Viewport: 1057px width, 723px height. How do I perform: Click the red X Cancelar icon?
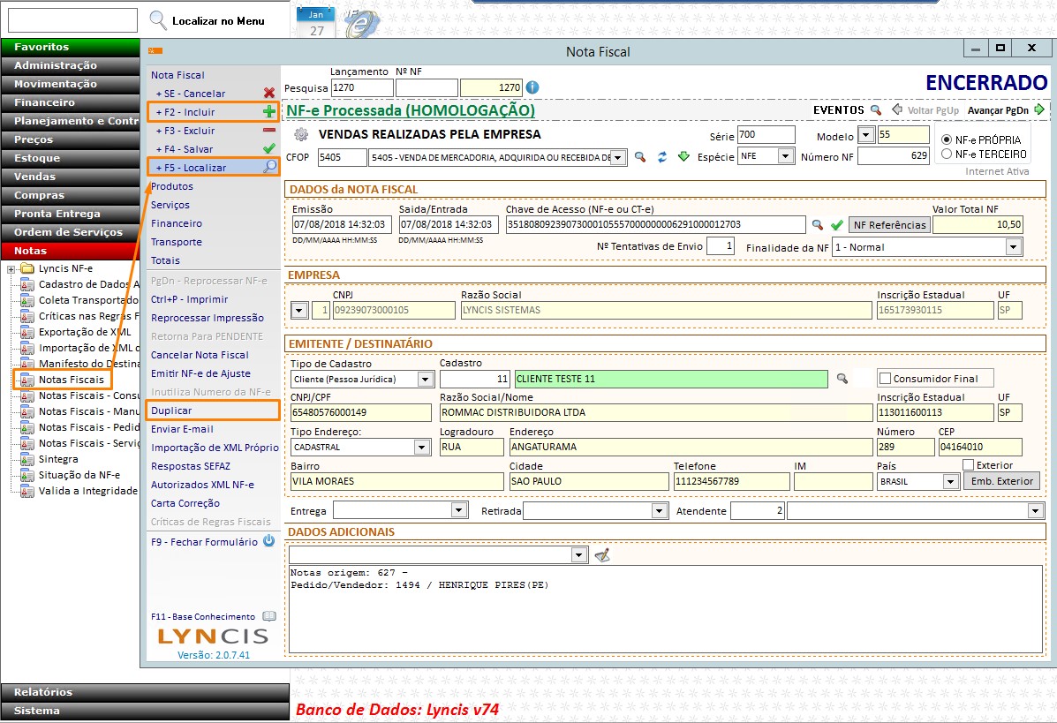point(269,94)
